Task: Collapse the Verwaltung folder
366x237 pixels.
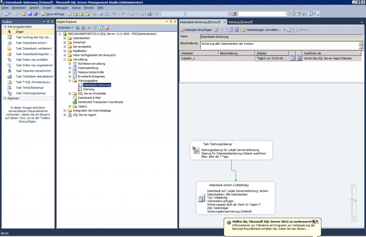Action: pyautogui.click(x=65, y=59)
